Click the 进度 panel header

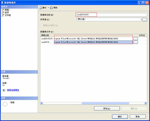click(x=19, y=98)
